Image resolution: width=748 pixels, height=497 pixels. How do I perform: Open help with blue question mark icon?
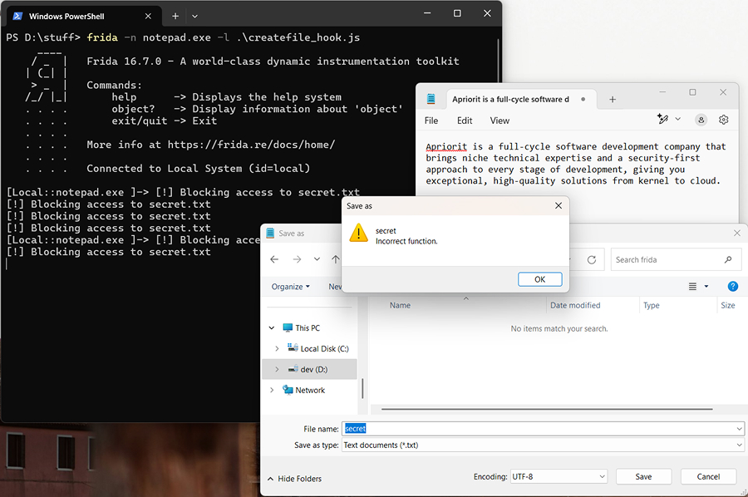tap(733, 286)
